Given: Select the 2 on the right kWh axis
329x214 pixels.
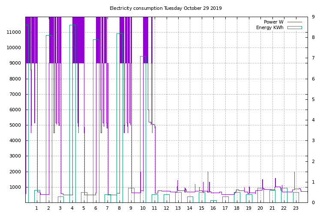Looking at the screenshot, I should (x=313, y=161).
